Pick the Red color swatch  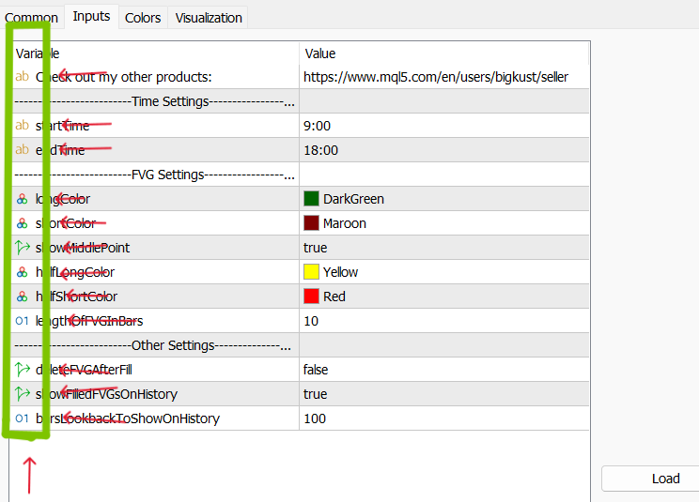pyautogui.click(x=311, y=297)
